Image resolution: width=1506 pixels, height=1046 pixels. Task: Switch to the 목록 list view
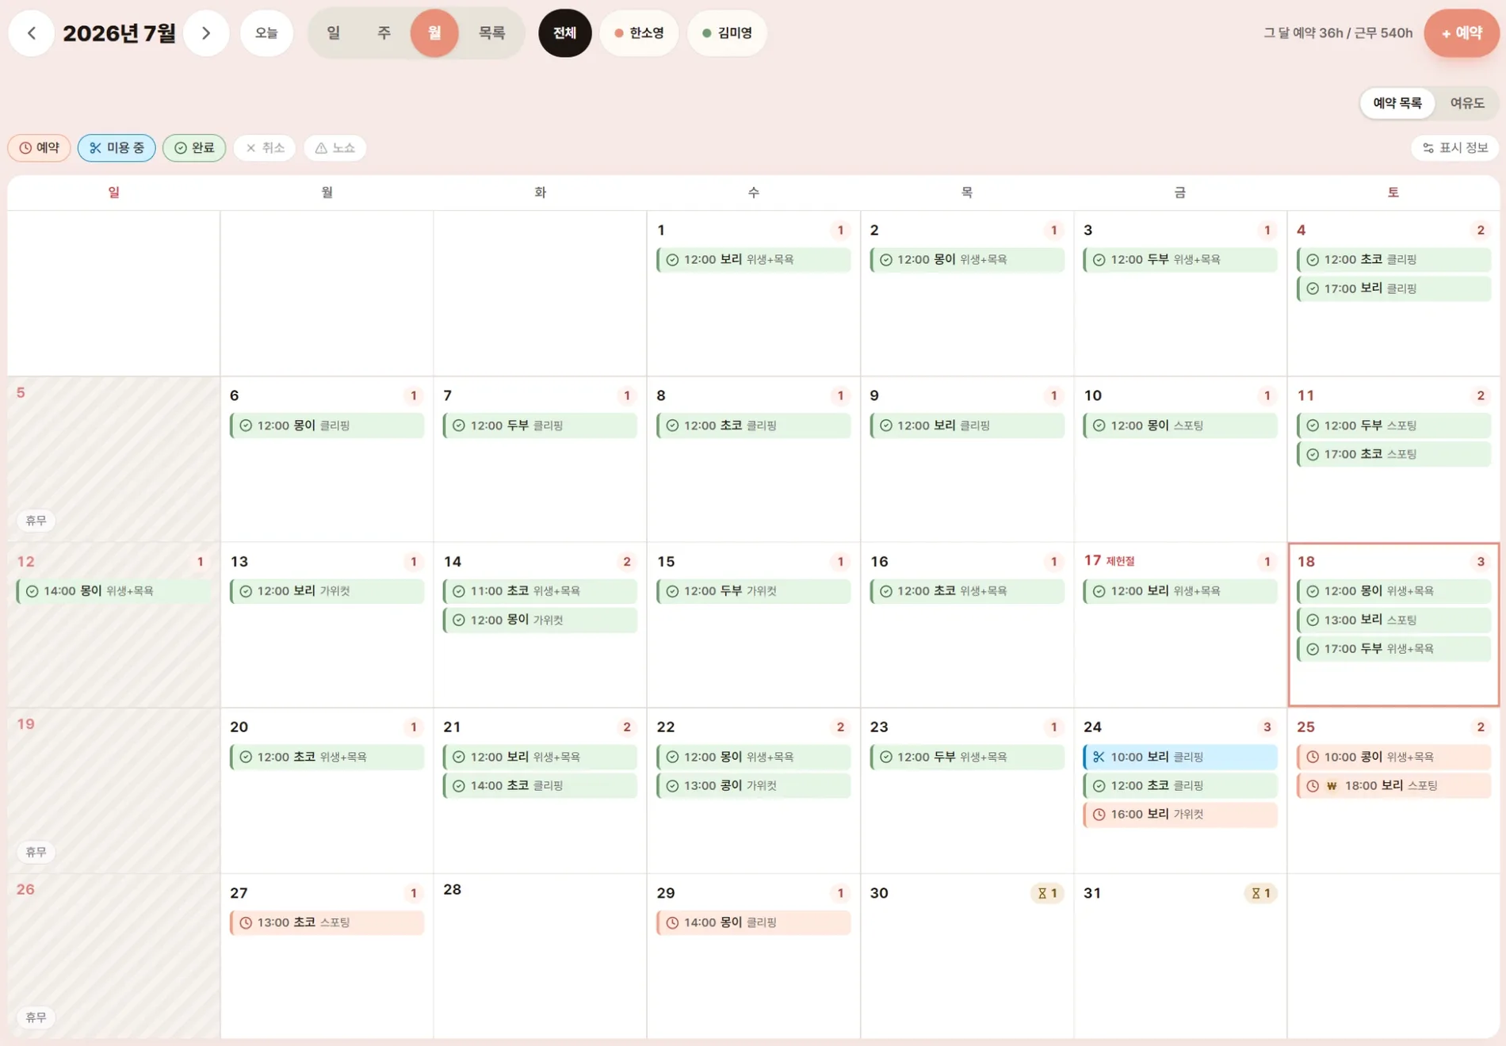tap(491, 33)
